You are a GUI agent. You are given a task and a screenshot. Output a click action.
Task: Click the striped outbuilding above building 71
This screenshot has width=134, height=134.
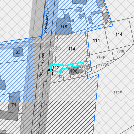coord(15,94)
